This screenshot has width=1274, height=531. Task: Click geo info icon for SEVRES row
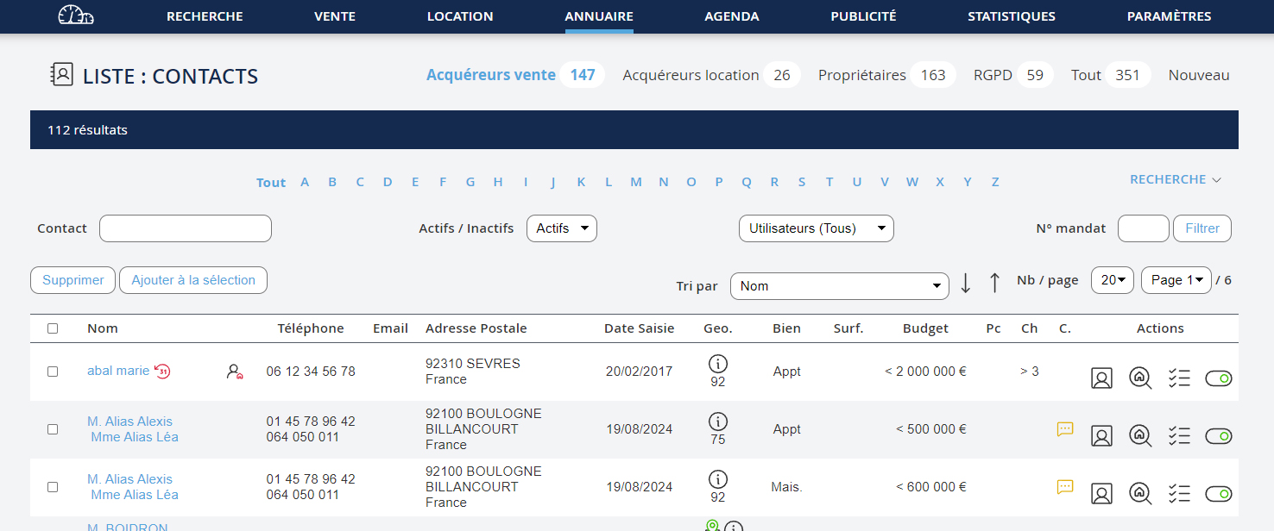(717, 364)
